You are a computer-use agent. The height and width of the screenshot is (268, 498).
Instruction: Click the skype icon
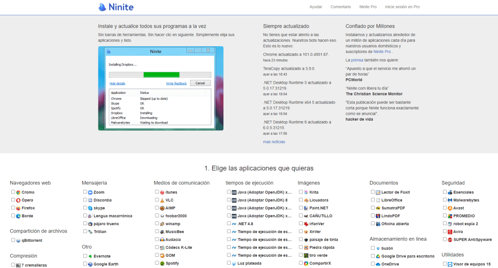(x=90, y=208)
